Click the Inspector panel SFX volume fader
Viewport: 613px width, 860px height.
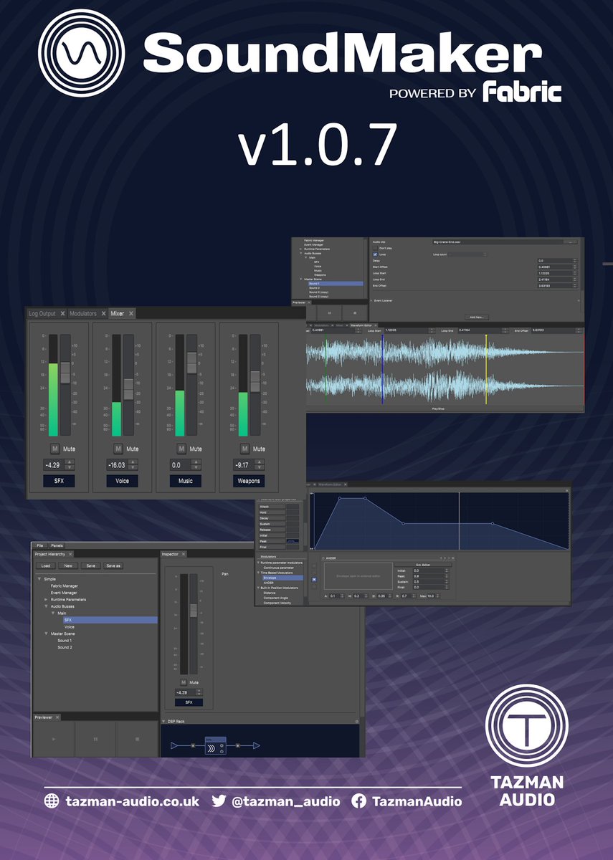193,611
